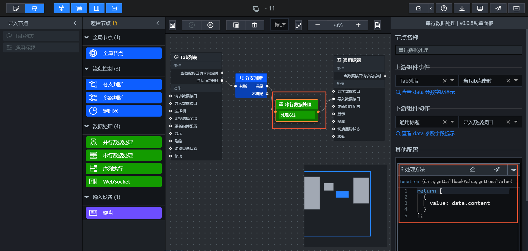Click the publish paper plane icon top right

(x=498, y=8)
